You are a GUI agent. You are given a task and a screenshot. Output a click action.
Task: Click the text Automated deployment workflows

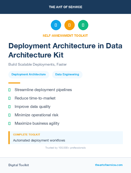39,140
